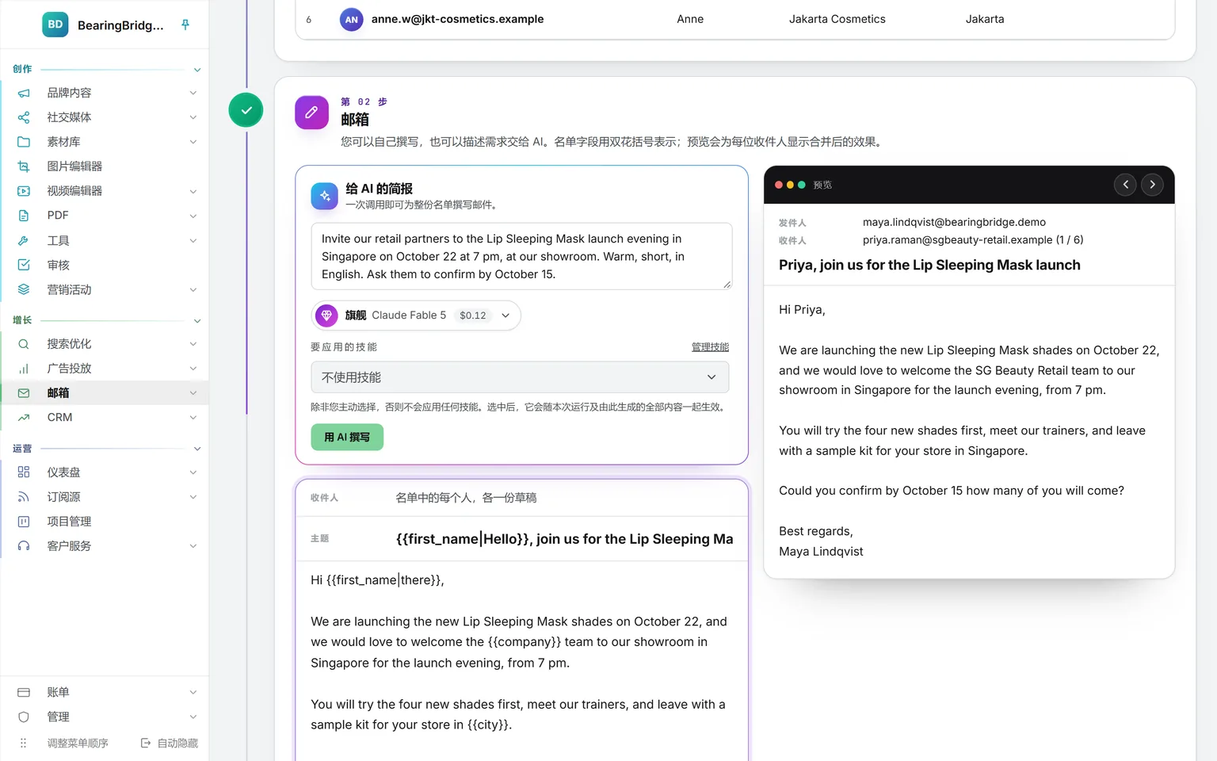Click preview subject Priya, join us line

[x=929, y=265]
